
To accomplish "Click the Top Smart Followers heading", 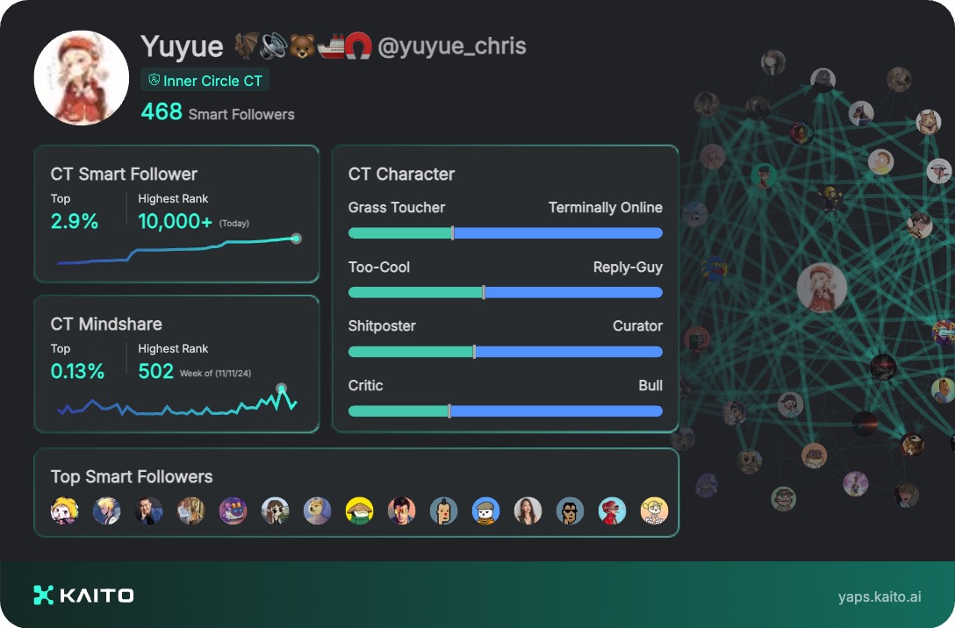I will (x=132, y=476).
